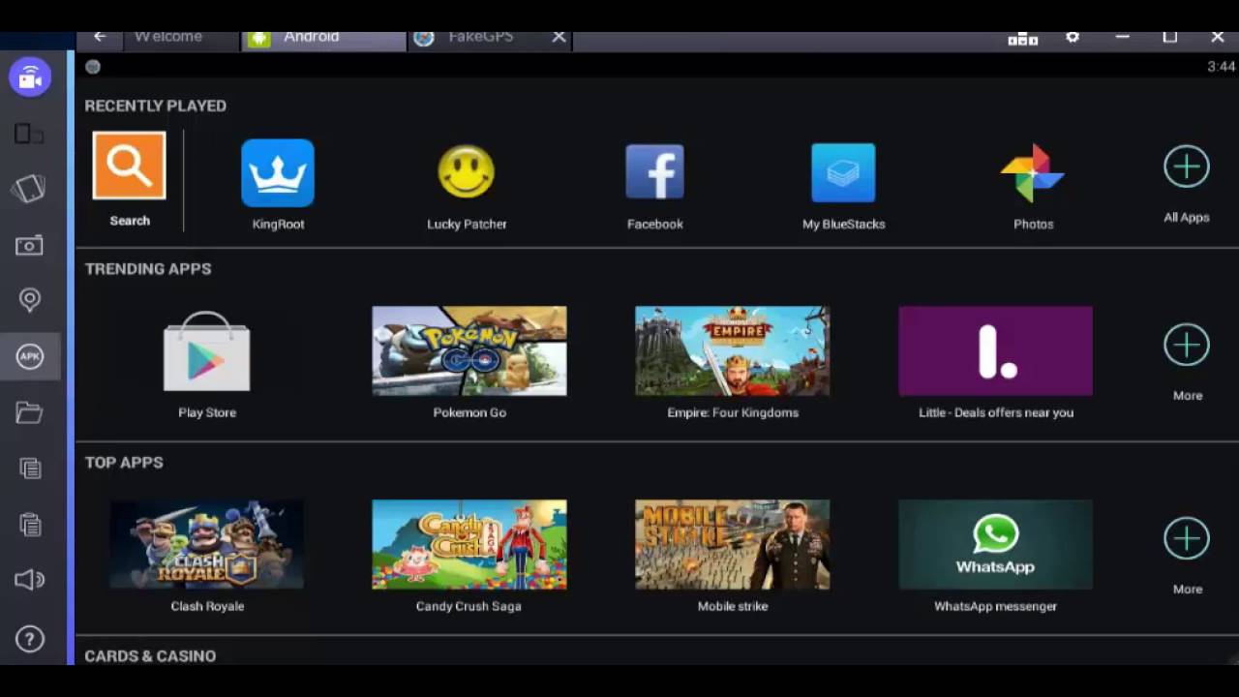Launch KingRoot app
This screenshot has width=1239, height=697.
point(278,173)
